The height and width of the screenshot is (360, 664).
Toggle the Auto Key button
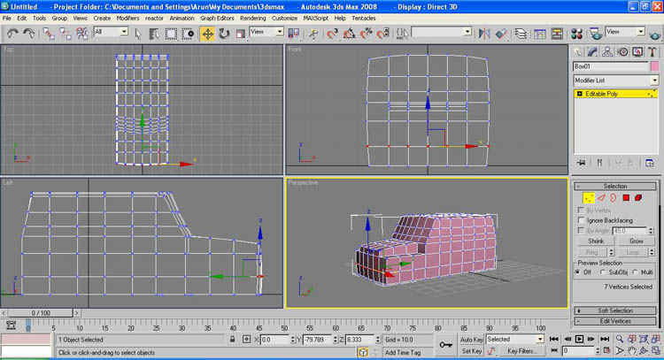(x=471, y=340)
